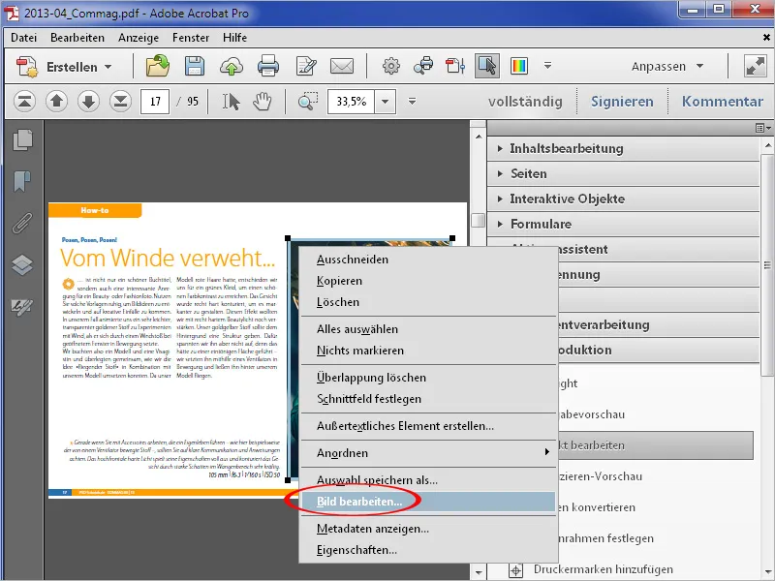The width and height of the screenshot is (775, 581).
Task: Choose Außertextliches Element erstellen
Action: [428, 426]
